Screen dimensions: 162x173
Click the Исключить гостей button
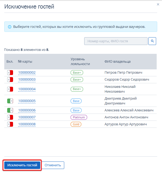(x=22, y=165)
